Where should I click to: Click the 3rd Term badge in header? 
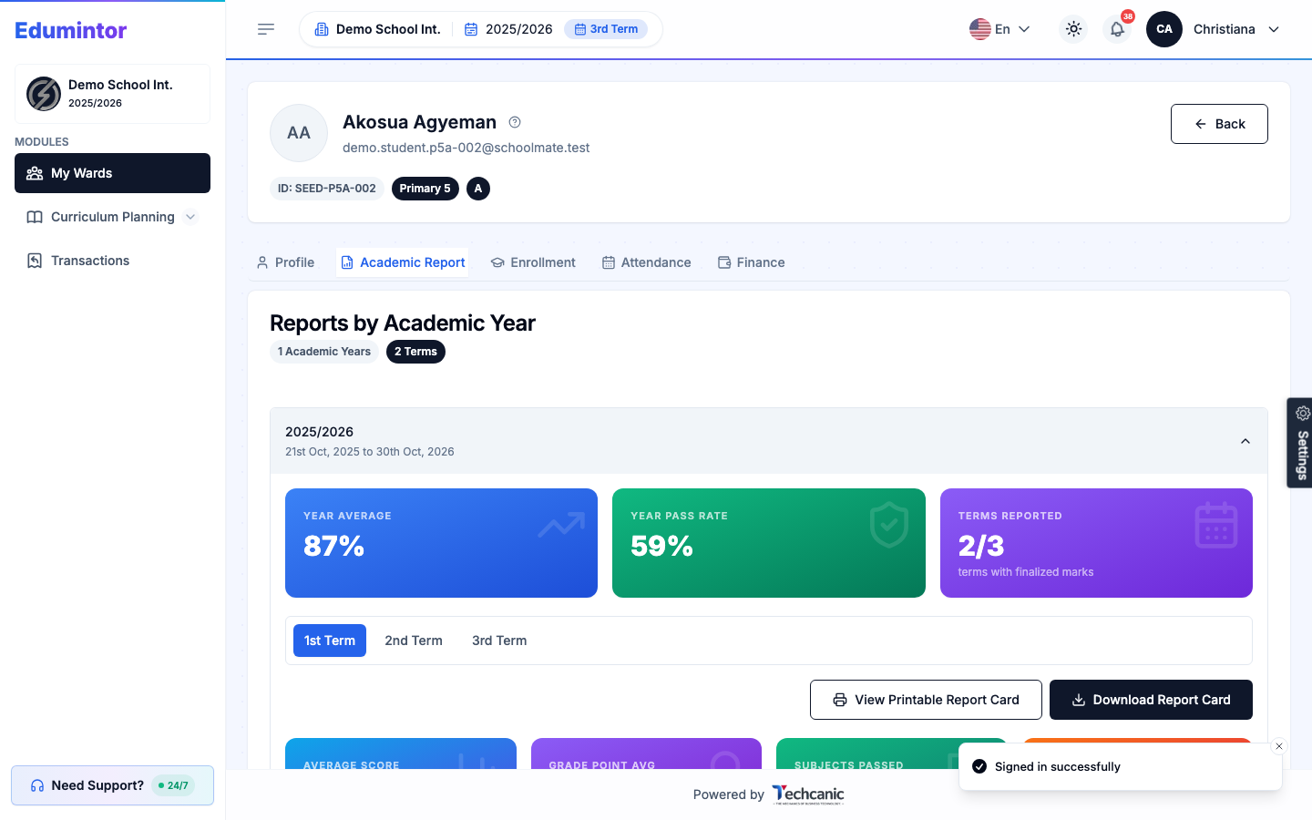tap(606, 29)
